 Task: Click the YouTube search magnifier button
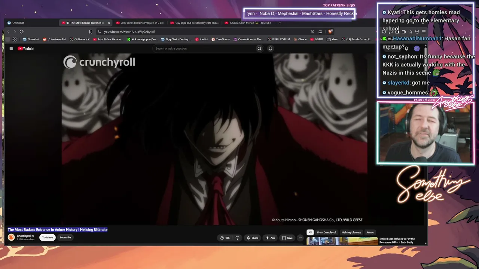point(259,49)
